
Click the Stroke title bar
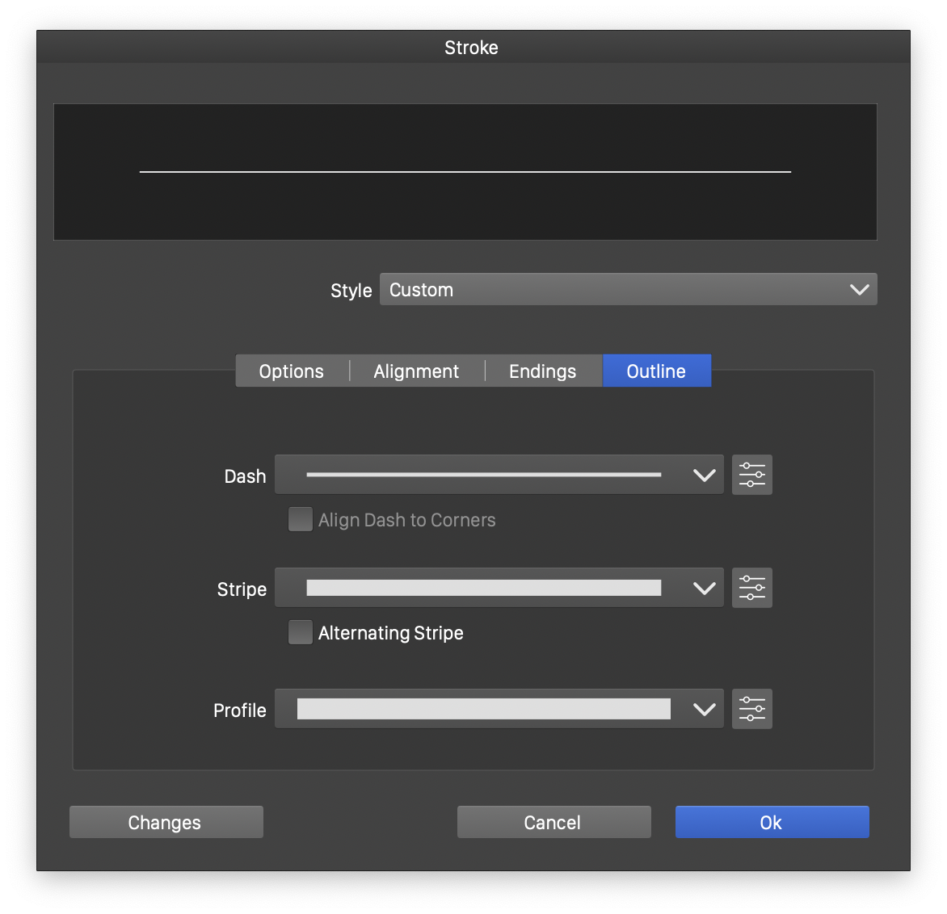click(x=472, y=48)
